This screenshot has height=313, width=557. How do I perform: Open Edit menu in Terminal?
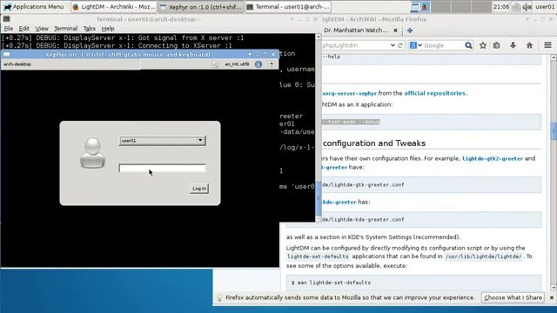pos(23,29)
